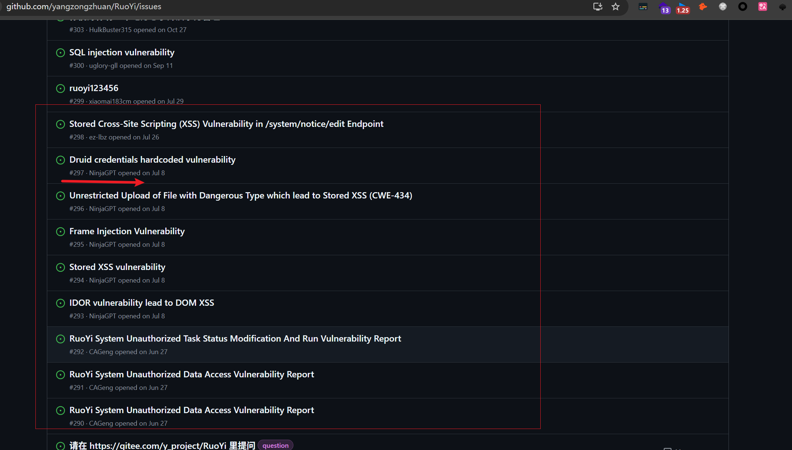
Task: Click the GitHub URL in address bar
Action: click(x=84, y=7)
